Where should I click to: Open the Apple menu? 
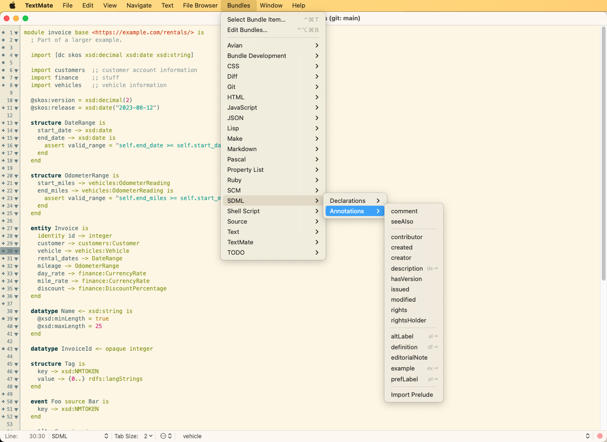(12, 5)
